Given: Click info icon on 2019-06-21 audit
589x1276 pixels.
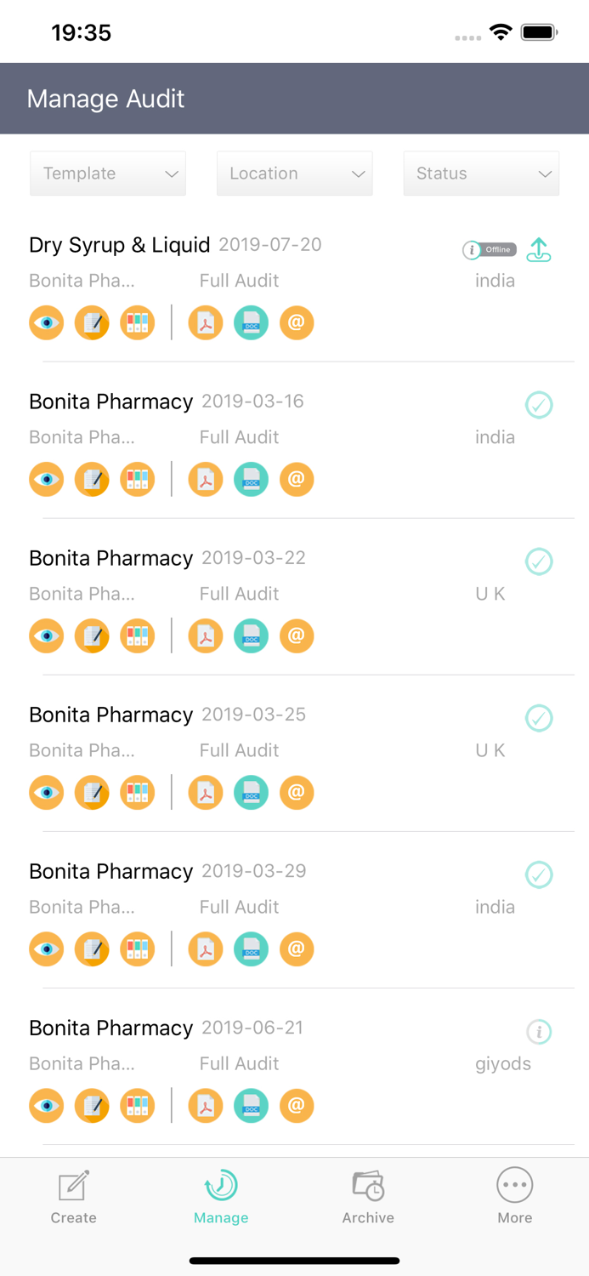Looking at the screenshot, I should click(x=539, y=1032).
